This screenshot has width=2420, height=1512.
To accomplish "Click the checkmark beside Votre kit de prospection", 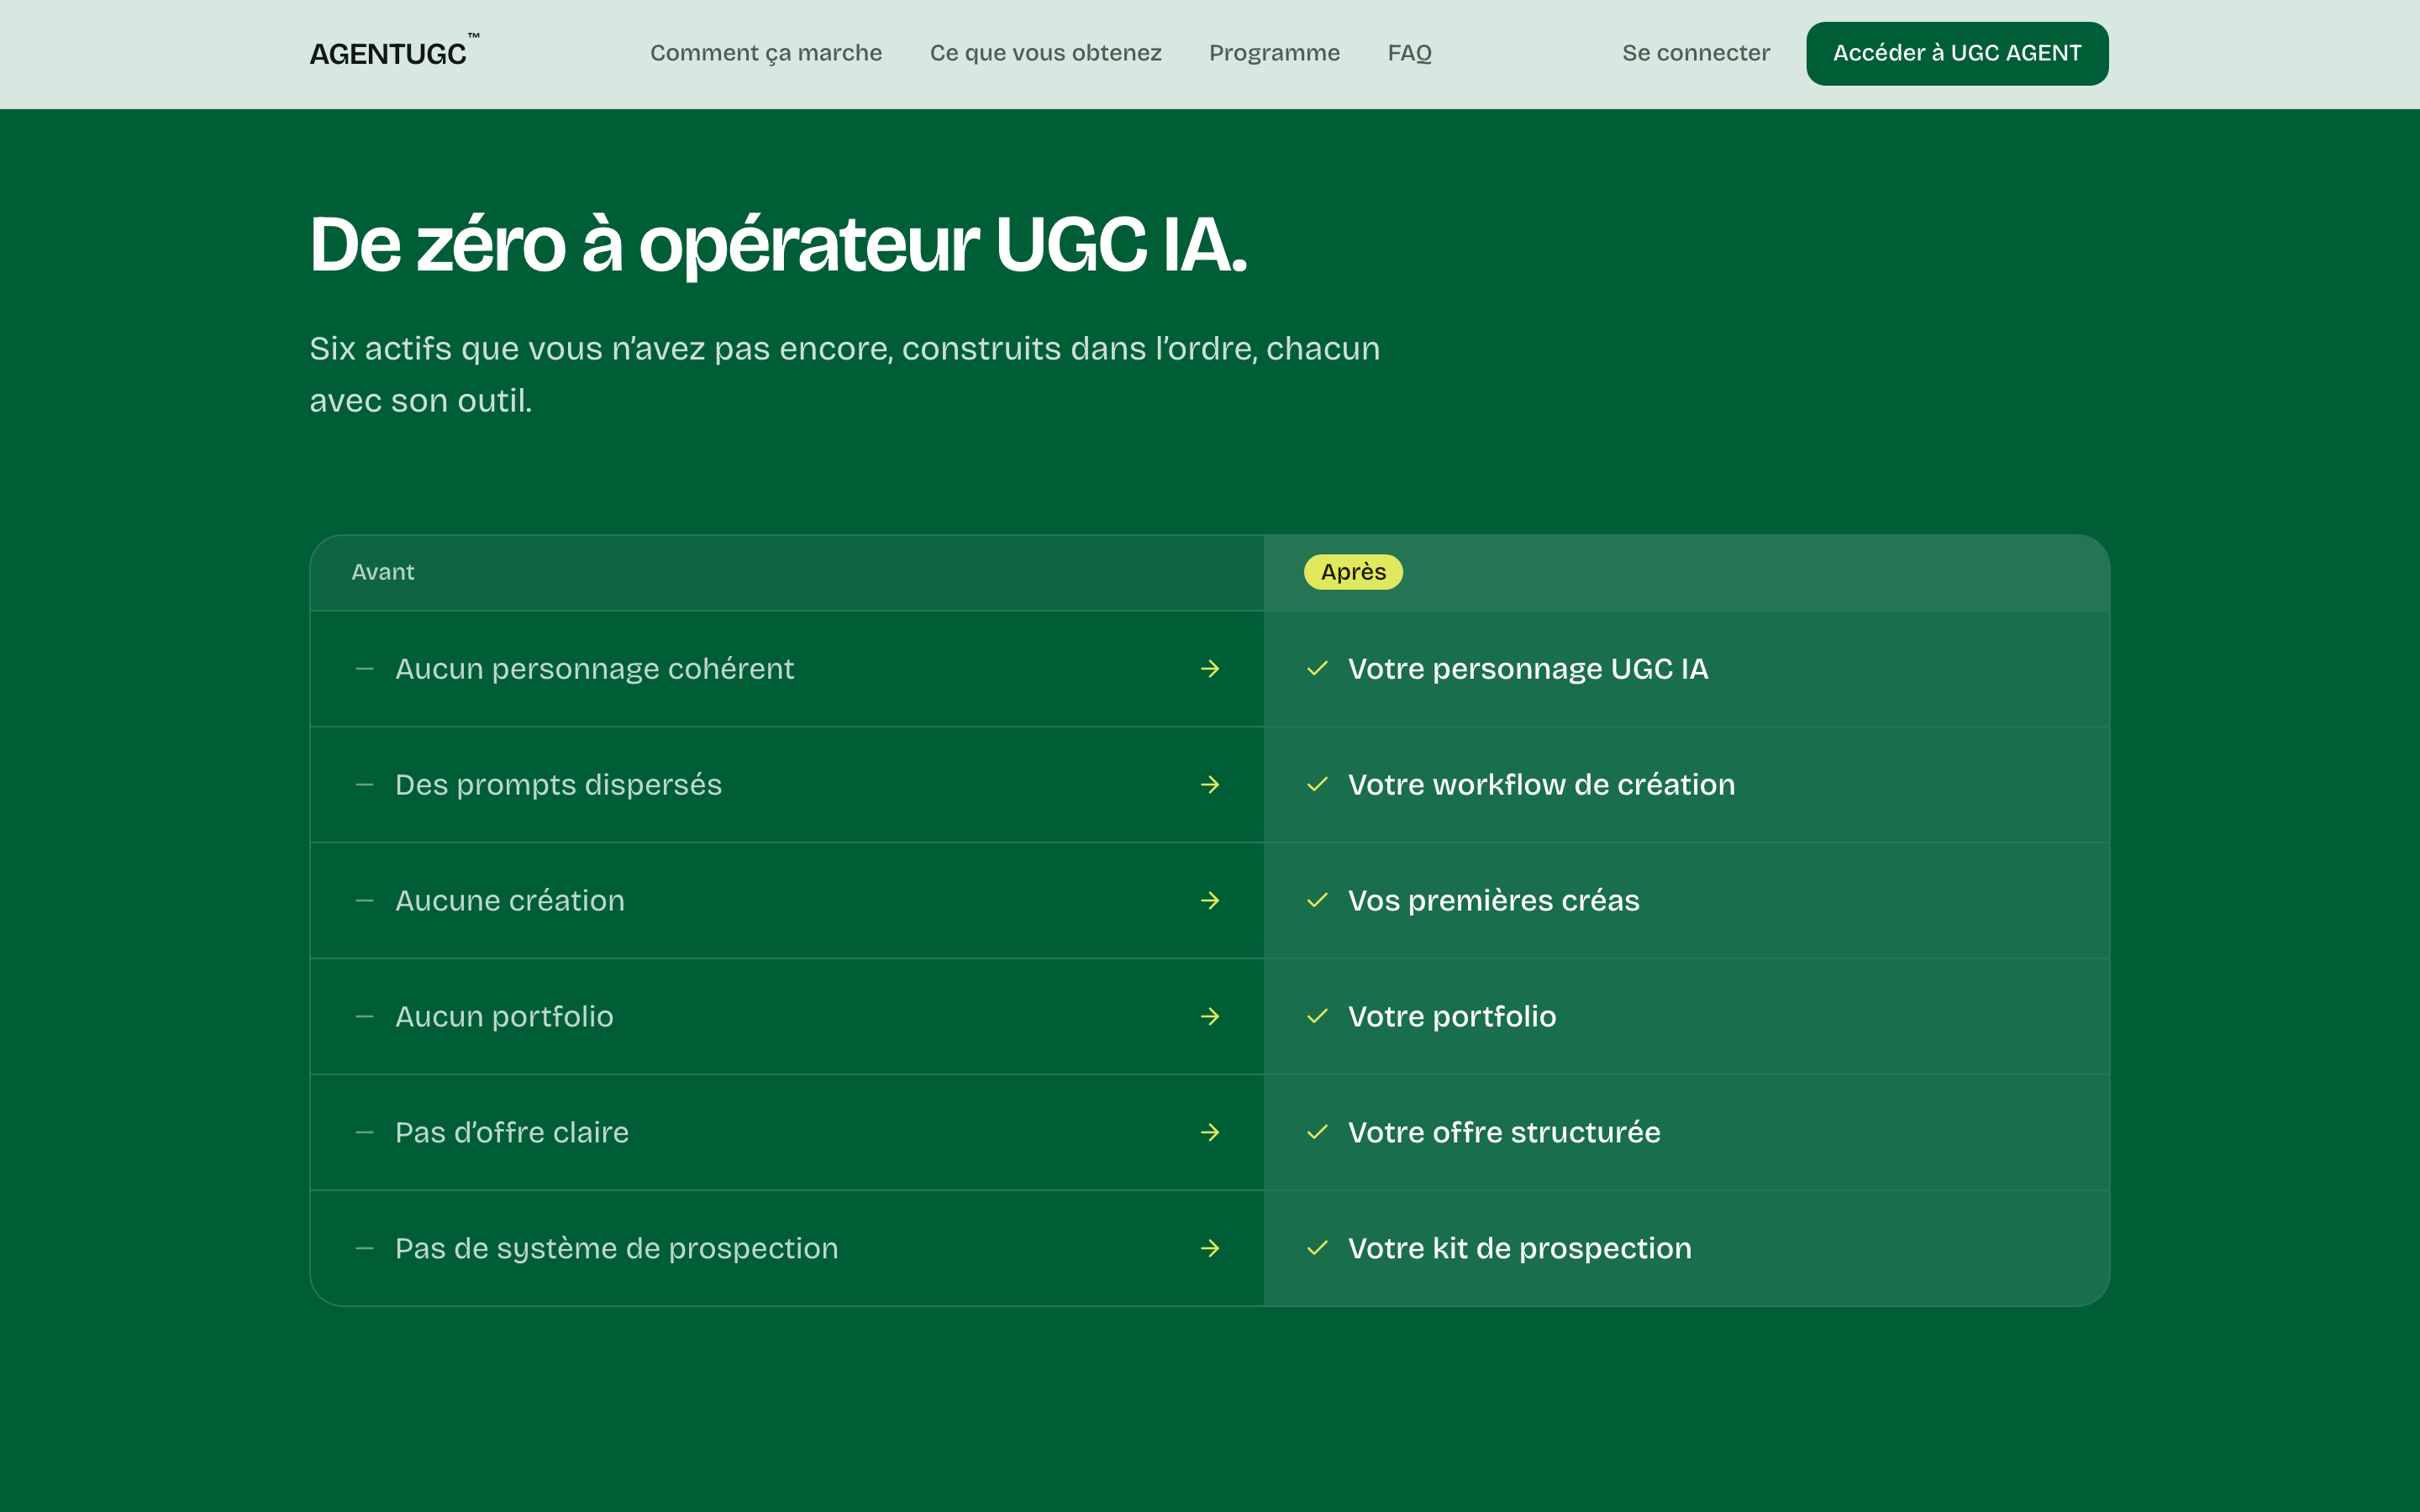I will click(1317, 1248).
